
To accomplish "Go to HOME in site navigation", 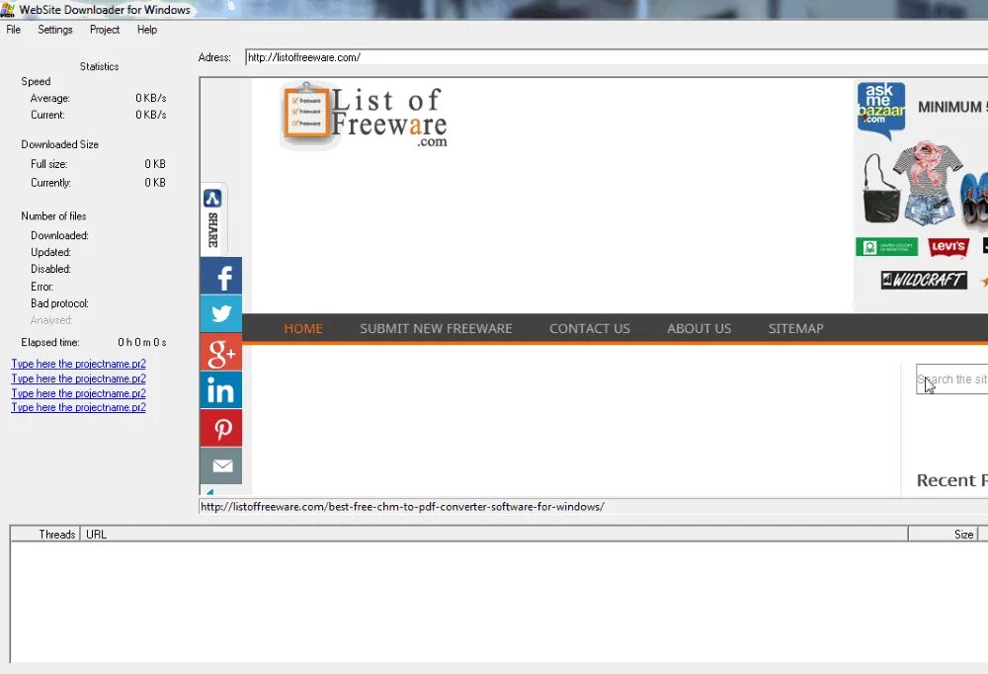I will click(x=303, y=328).
